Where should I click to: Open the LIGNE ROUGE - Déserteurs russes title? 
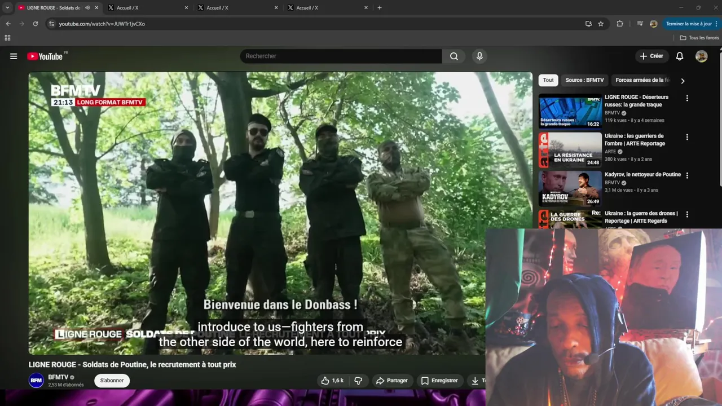(636, 101)
